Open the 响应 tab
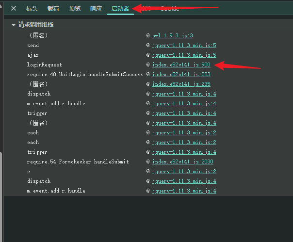 point(96,8)
